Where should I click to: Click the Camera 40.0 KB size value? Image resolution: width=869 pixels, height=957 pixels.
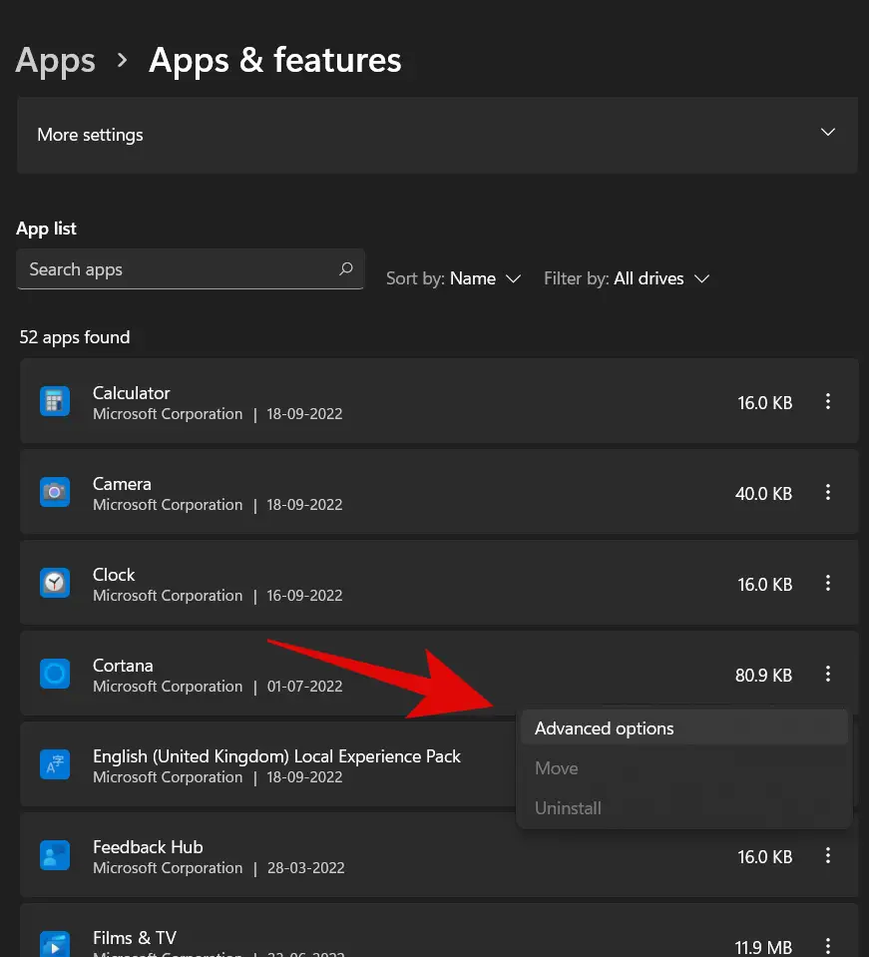(763, 494)
